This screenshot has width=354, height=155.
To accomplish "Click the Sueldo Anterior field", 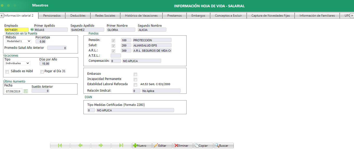I will [x=40, y=91].
